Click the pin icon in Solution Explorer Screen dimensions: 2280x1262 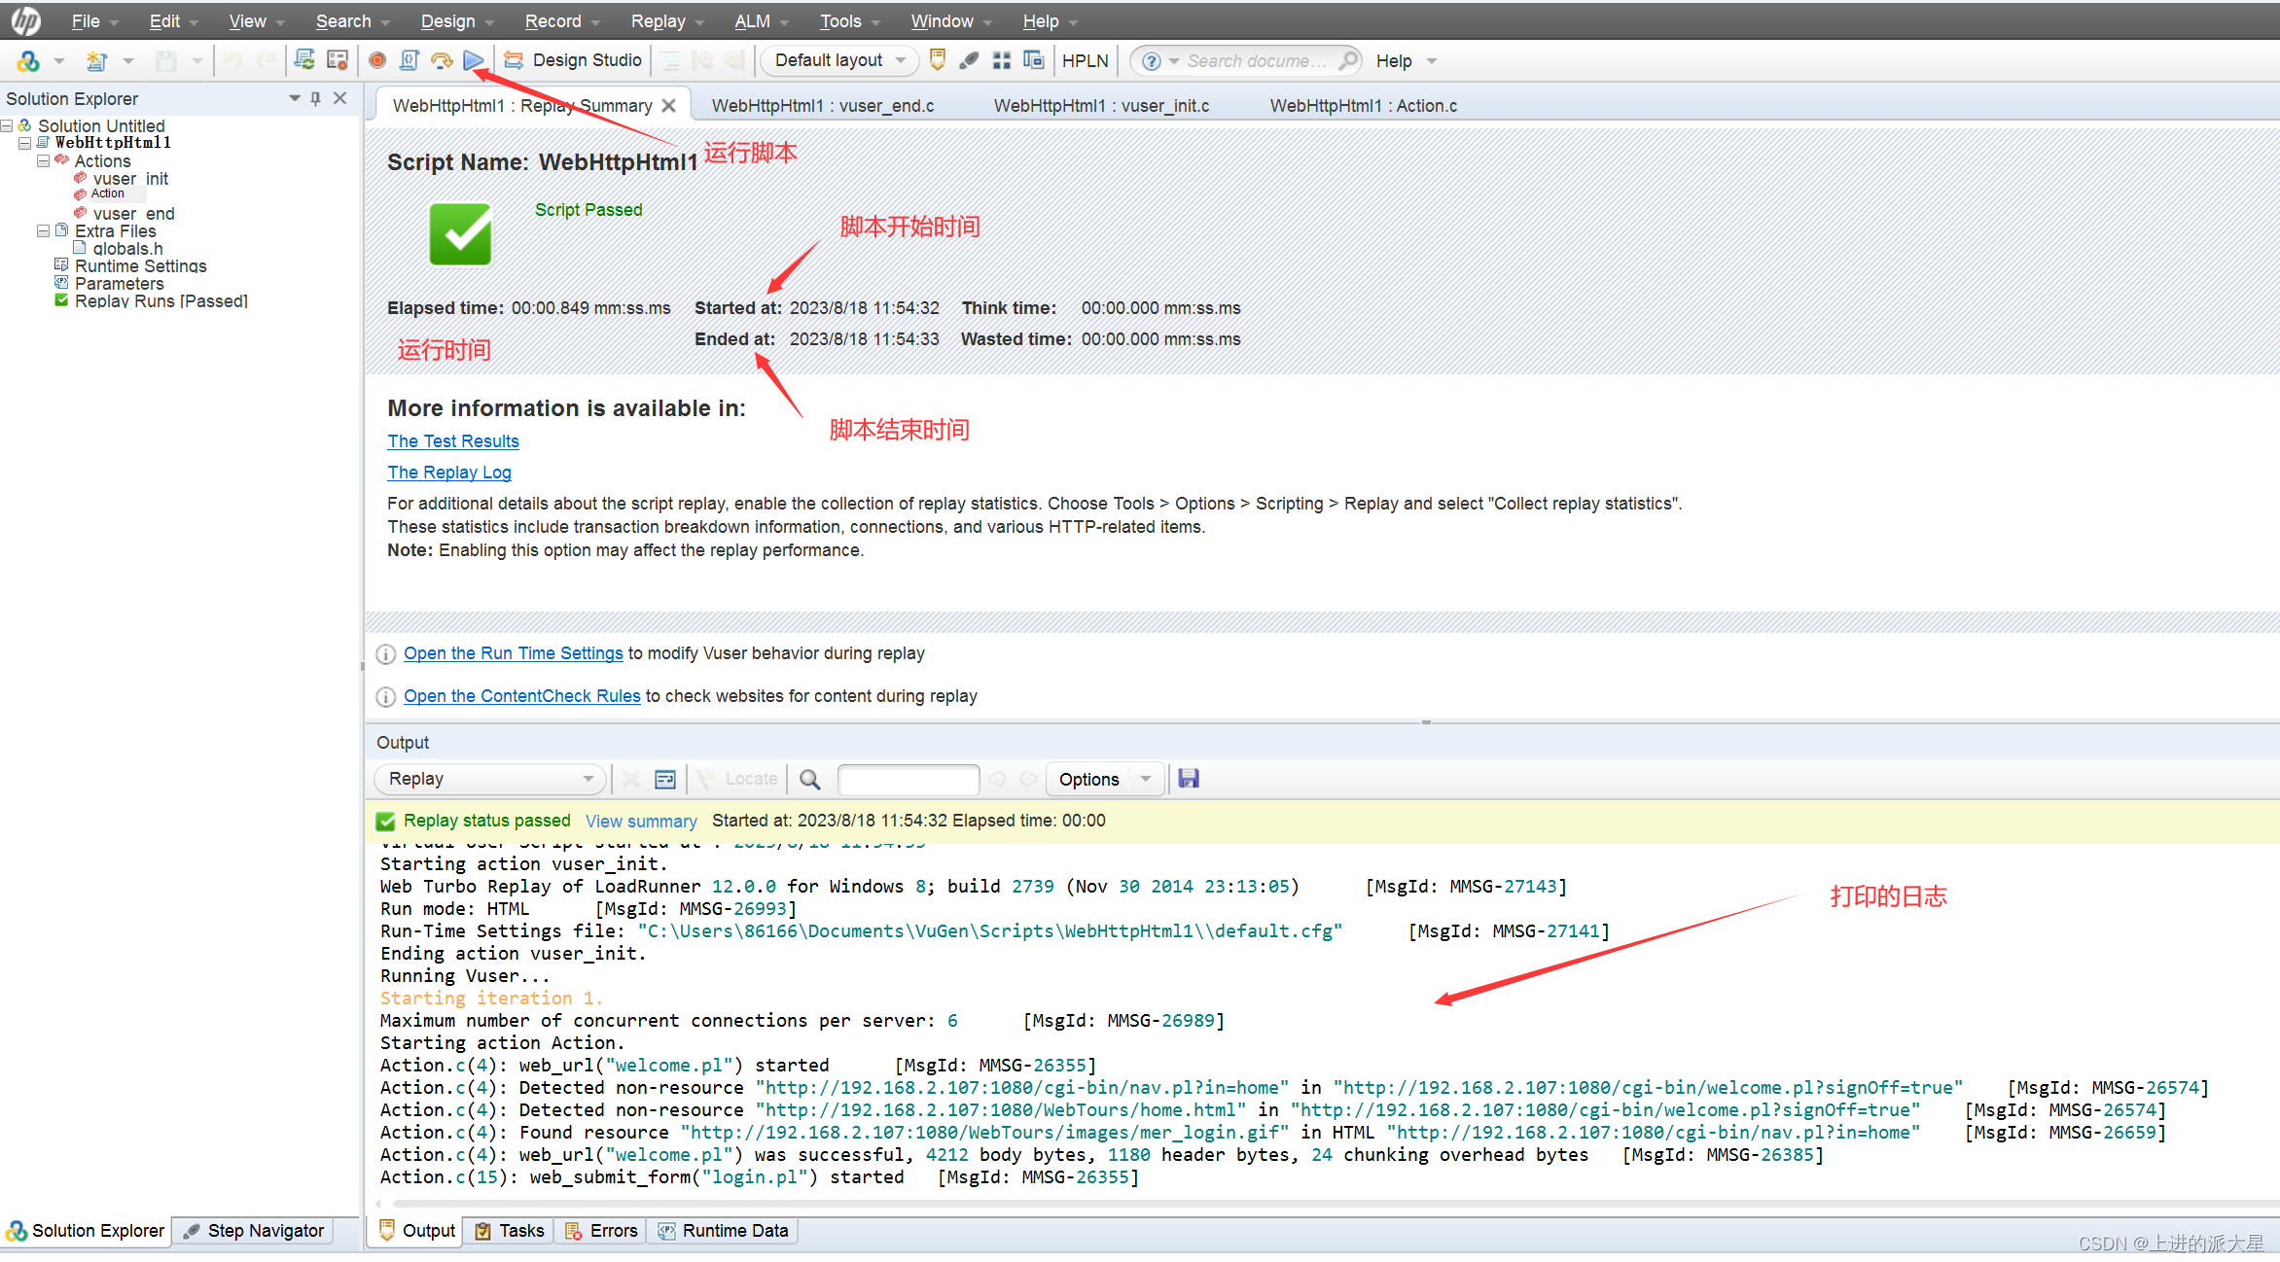click(315, 98)
